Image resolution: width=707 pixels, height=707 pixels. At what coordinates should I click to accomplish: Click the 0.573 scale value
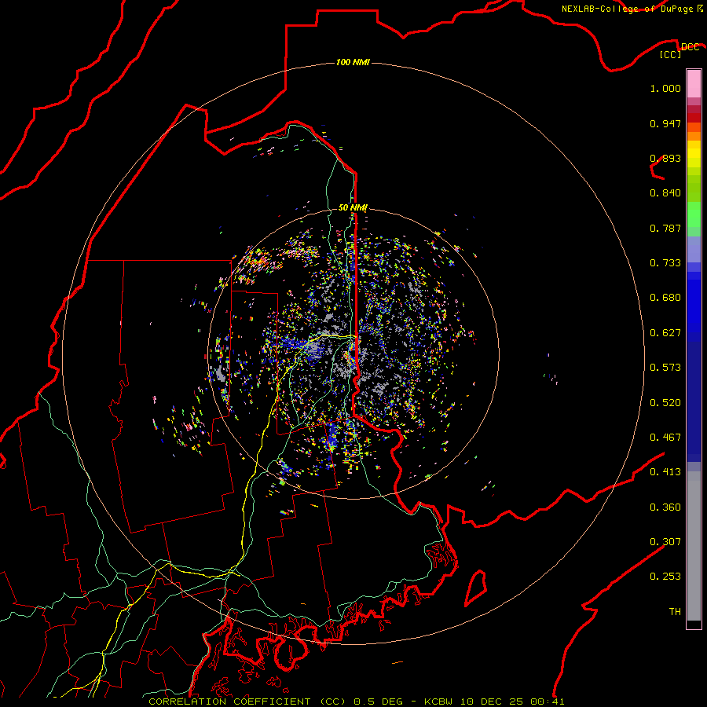click(x=665, y=368)
